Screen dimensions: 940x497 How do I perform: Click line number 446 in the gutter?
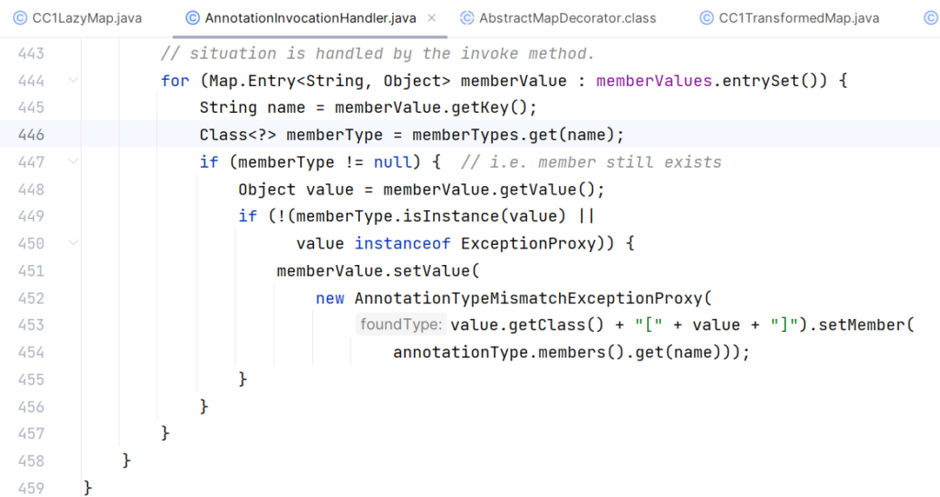[30, 135]
